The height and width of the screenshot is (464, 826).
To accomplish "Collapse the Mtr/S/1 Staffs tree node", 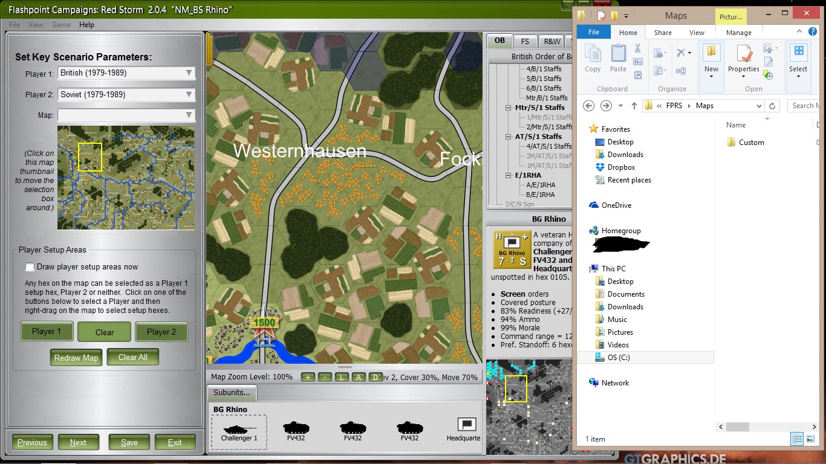I will click(x=509, y=108).
